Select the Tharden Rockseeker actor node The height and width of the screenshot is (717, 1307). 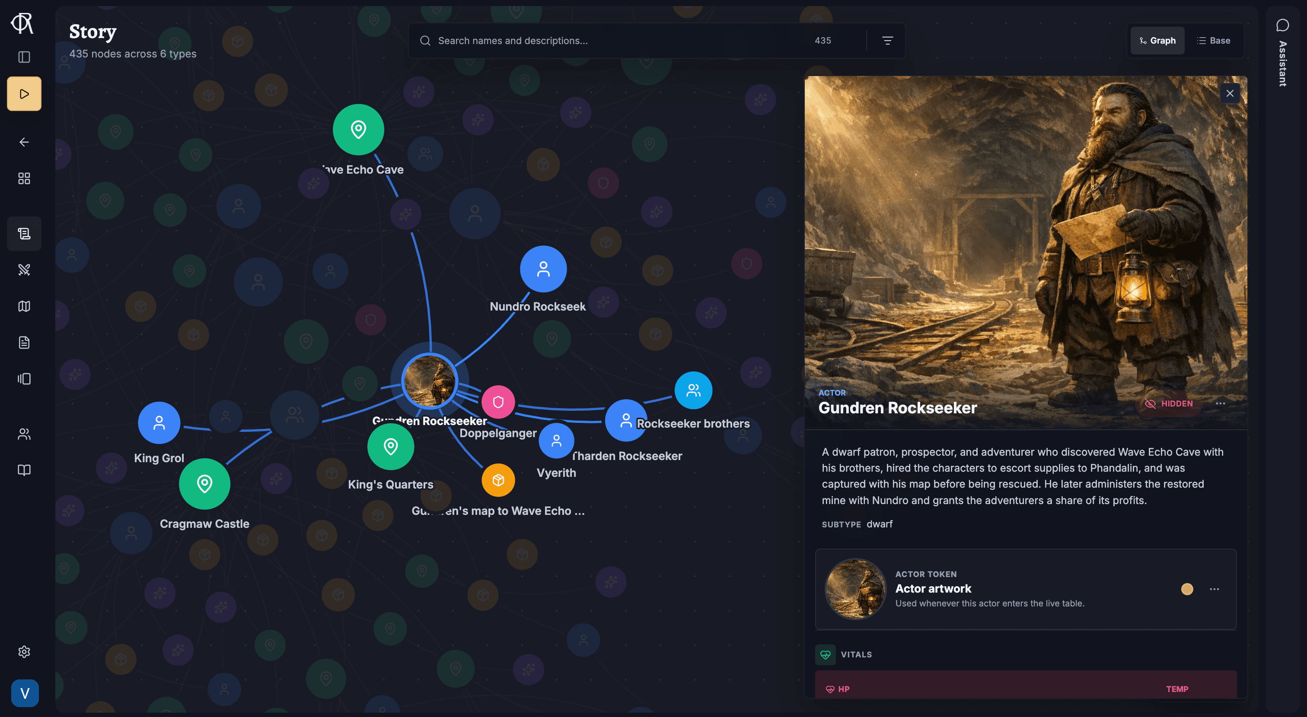pos(626,420)
